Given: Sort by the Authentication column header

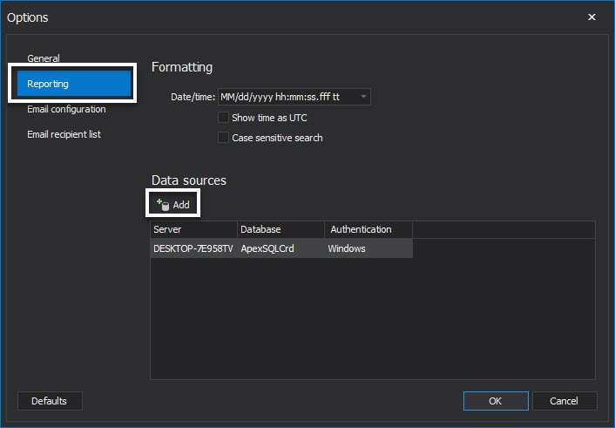Looking at the screenshot, I should (x=368, y=229).
